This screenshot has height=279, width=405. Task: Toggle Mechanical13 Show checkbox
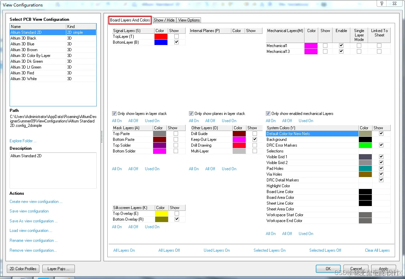pos(325,51)
